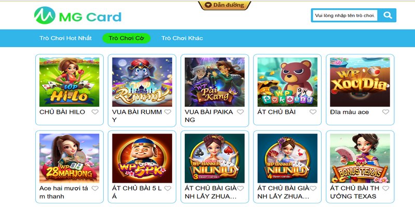Toggle heart on VUA BÀI PAIKANG
This screenshot has height=207, width=415.
240,112
